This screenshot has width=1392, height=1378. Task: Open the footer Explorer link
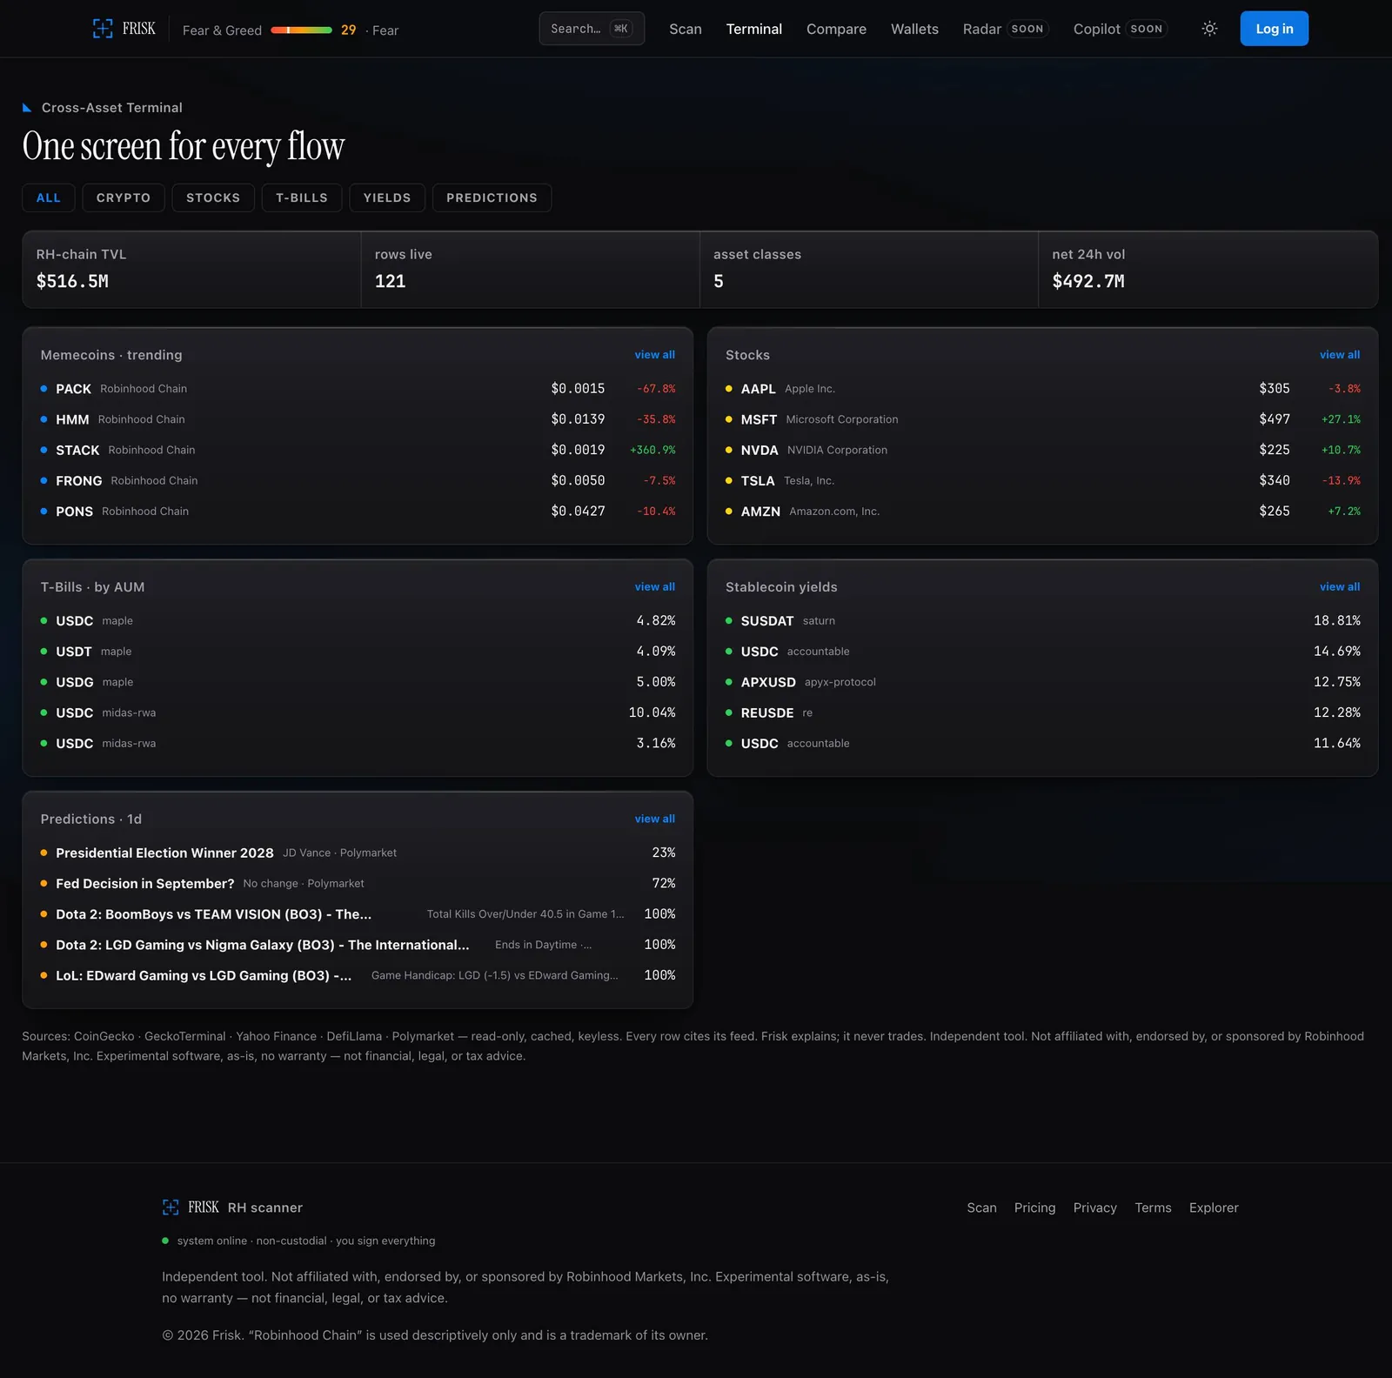(1214, 1207)
